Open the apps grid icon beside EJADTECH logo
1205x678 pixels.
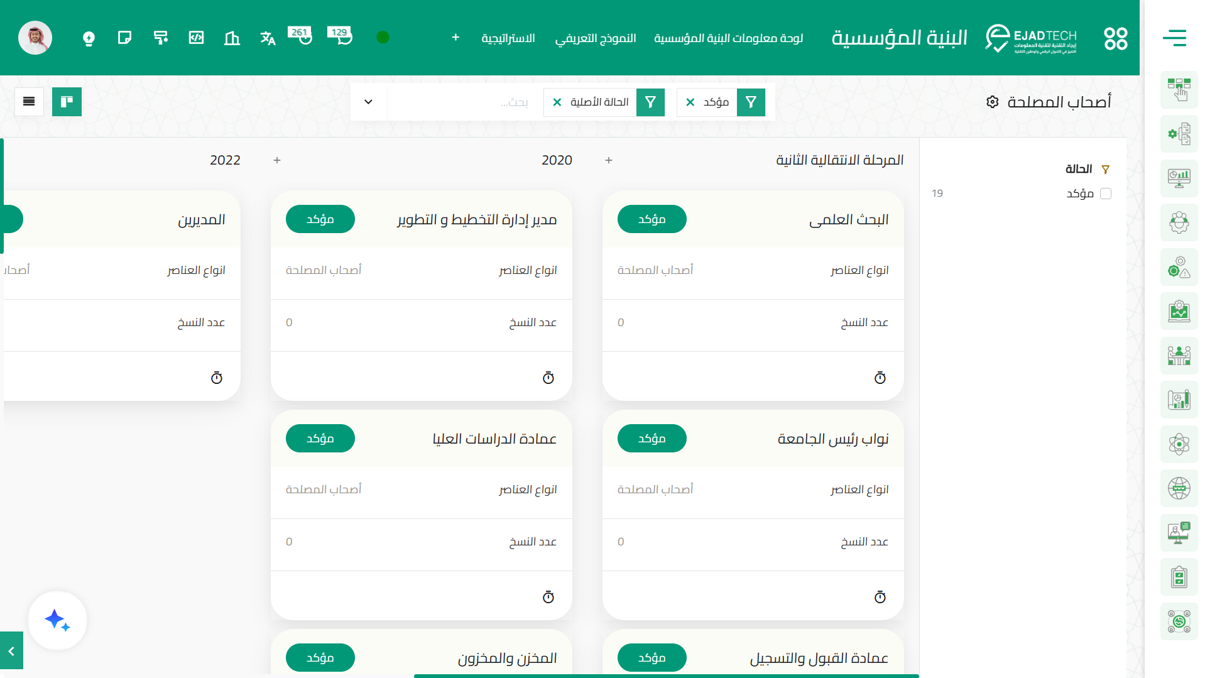[1116, 38]
